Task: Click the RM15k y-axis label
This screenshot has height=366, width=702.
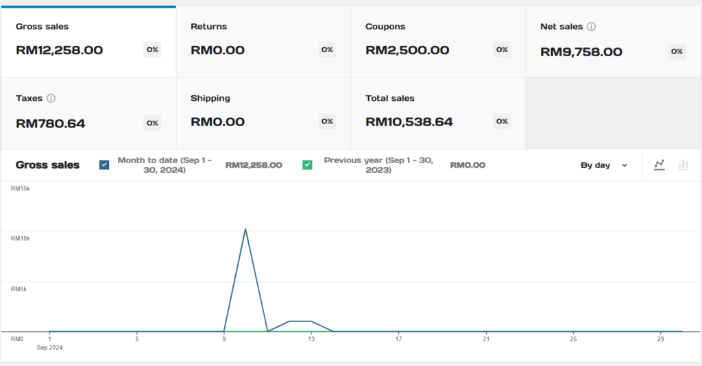Action: (20, 188)
